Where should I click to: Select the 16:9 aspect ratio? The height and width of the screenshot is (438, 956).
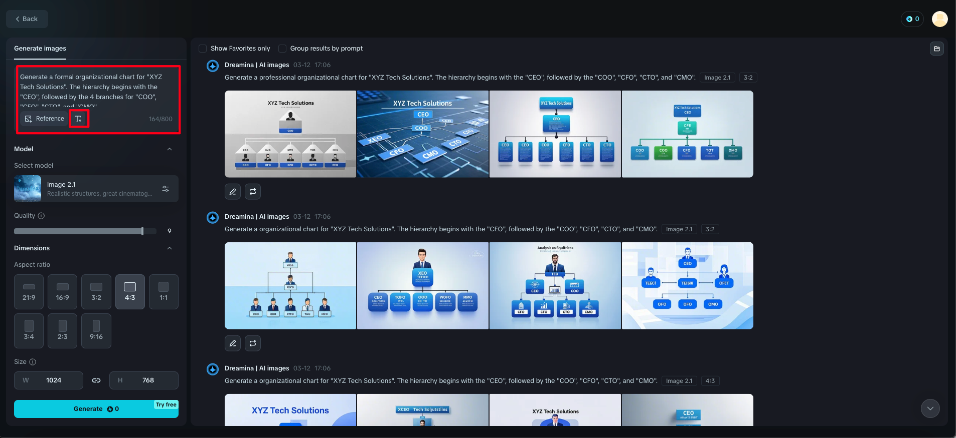coord(63,292)
